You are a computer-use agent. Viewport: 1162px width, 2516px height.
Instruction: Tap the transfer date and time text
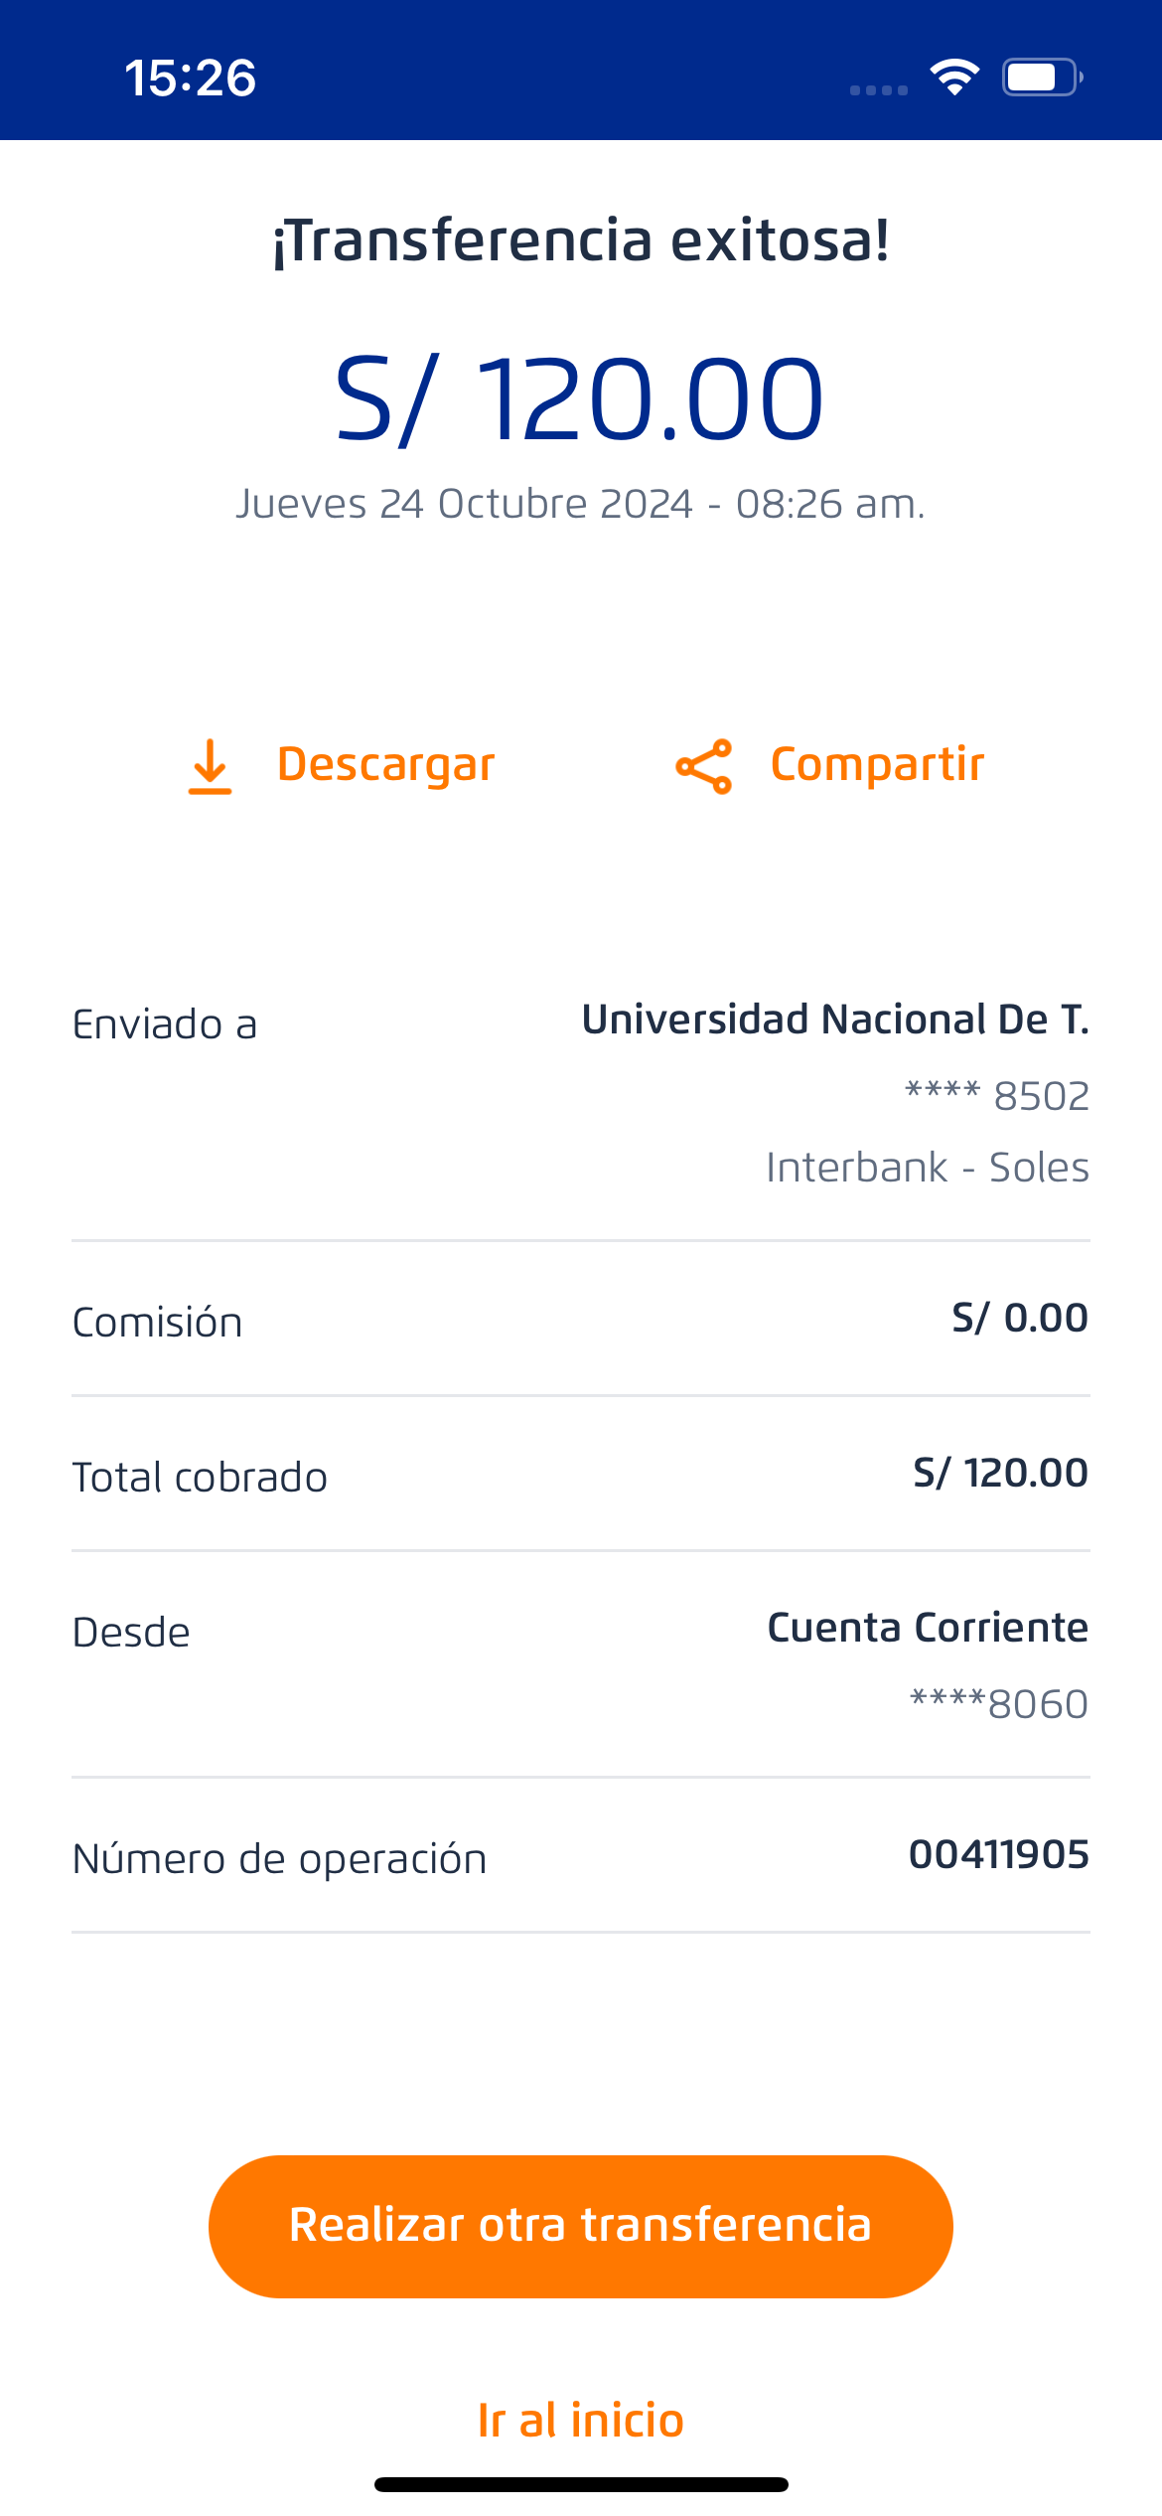[x=581, y=504]
